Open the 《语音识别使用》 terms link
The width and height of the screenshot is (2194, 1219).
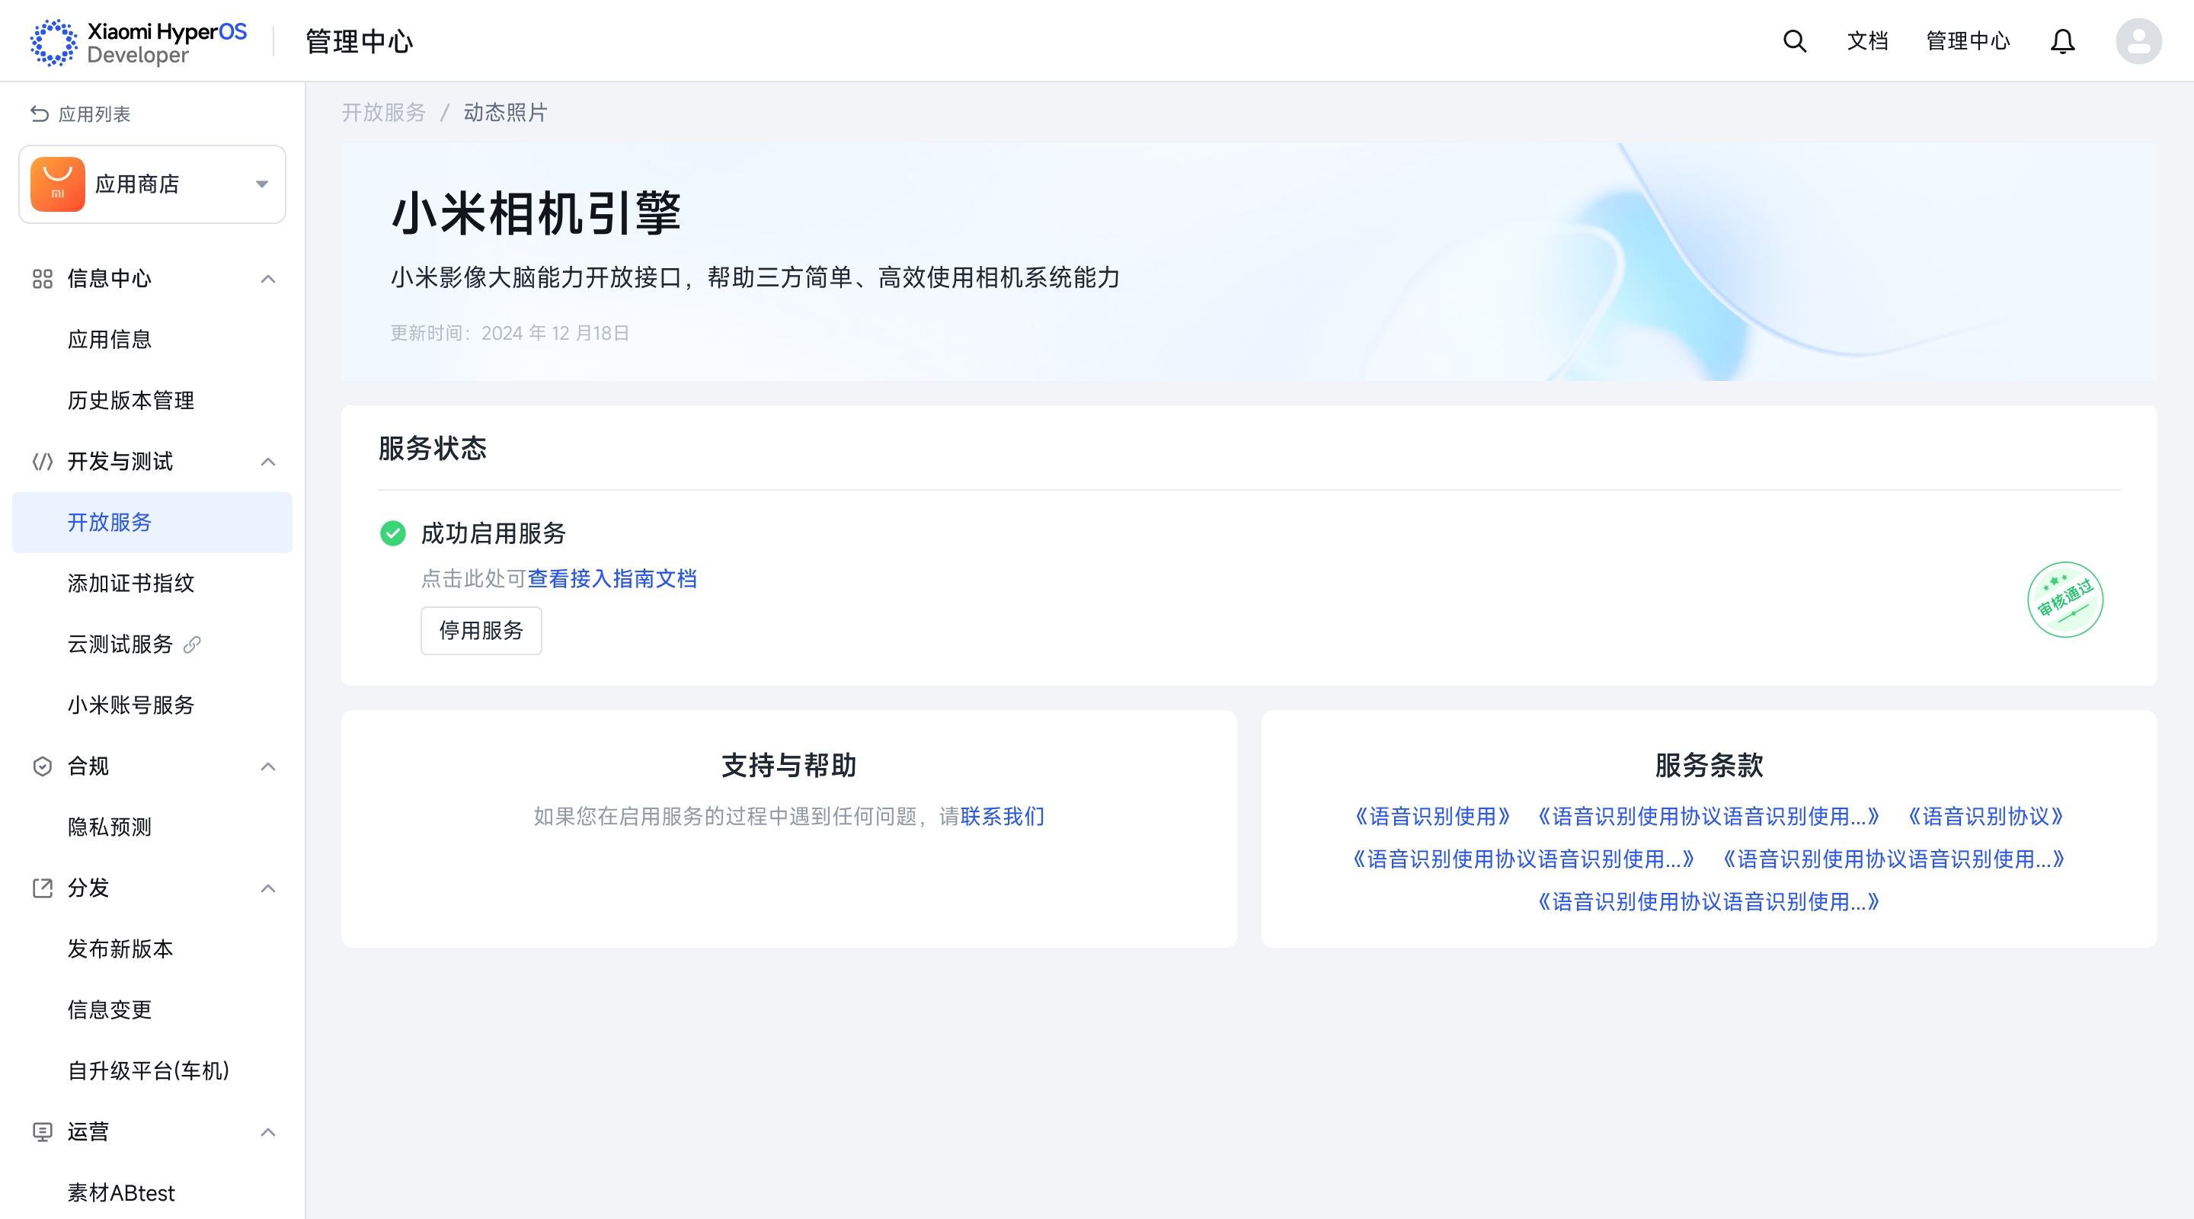coord(1432,816)
